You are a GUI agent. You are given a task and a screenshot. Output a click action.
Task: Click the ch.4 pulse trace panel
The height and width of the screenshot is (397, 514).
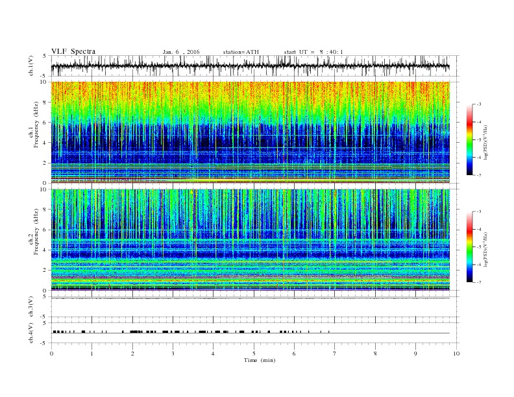click(x=255, y=333)
